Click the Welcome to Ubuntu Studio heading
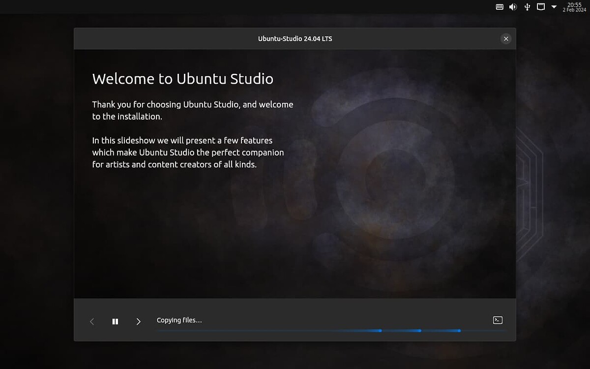This screenshot has width=590, height=369. coord(183,78)
